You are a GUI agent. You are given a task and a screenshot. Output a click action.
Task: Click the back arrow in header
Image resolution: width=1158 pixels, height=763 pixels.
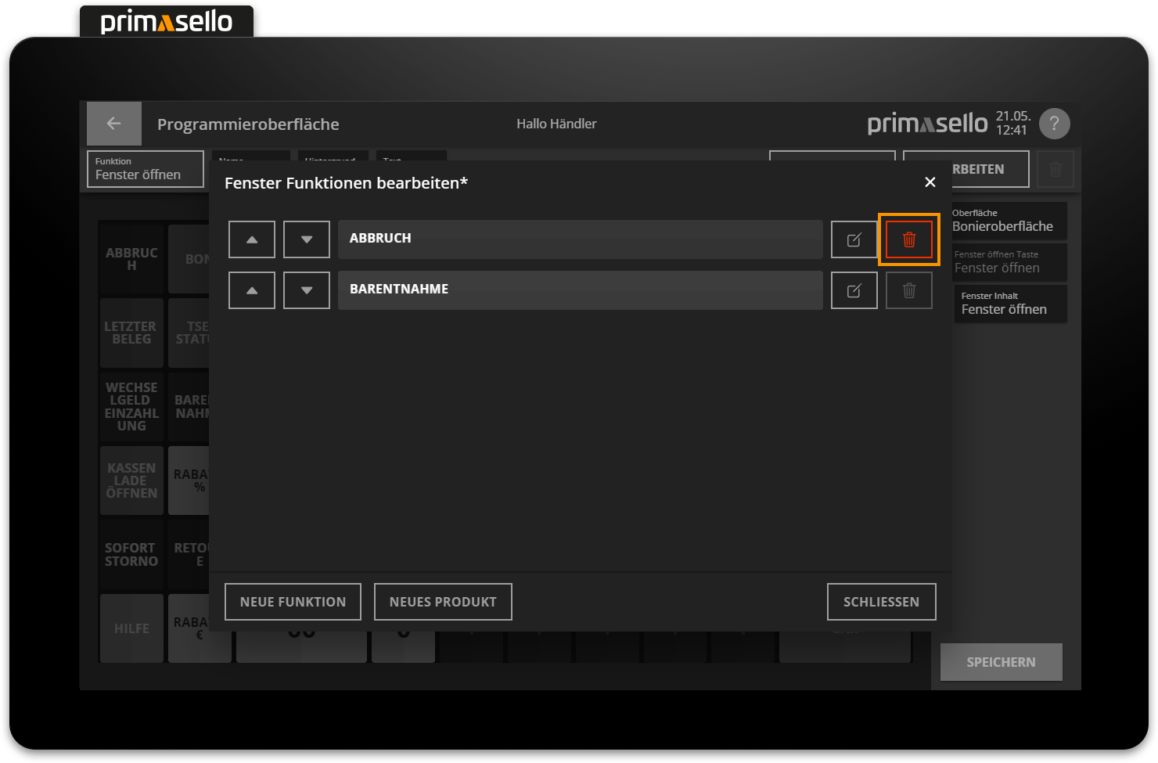114,124
